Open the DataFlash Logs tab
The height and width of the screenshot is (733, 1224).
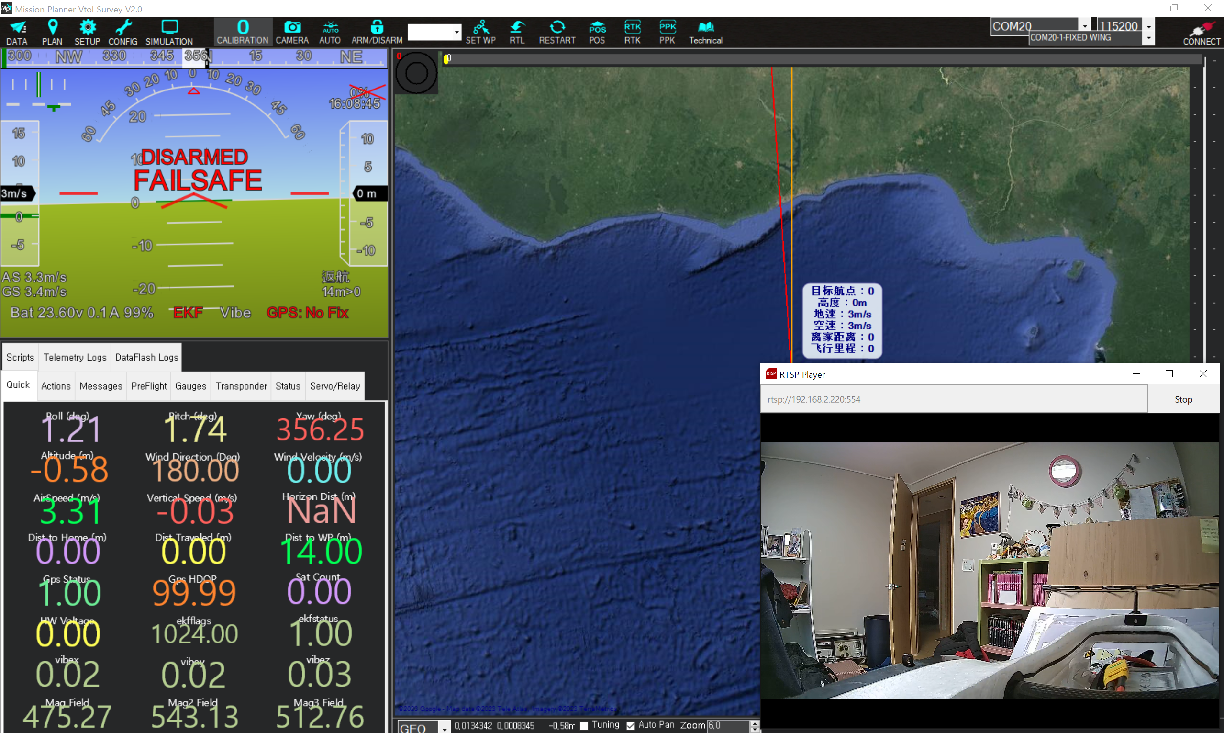[146, 357]
